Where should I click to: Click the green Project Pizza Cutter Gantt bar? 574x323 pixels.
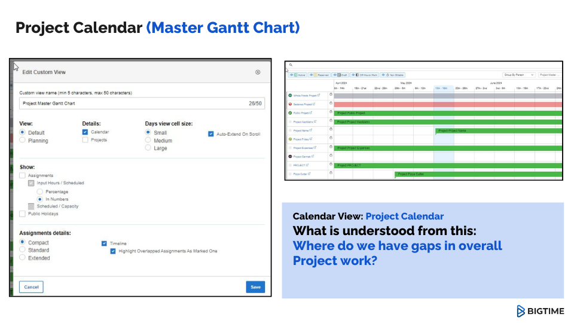click(478, 174)
